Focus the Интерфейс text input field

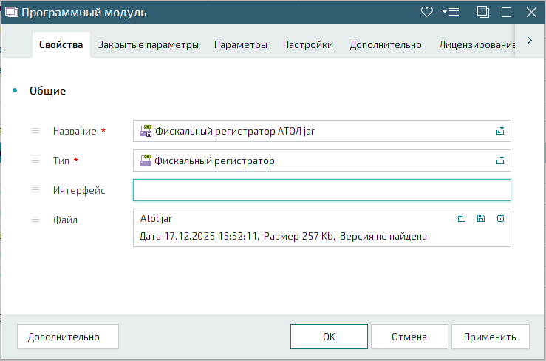pos(321,190)
